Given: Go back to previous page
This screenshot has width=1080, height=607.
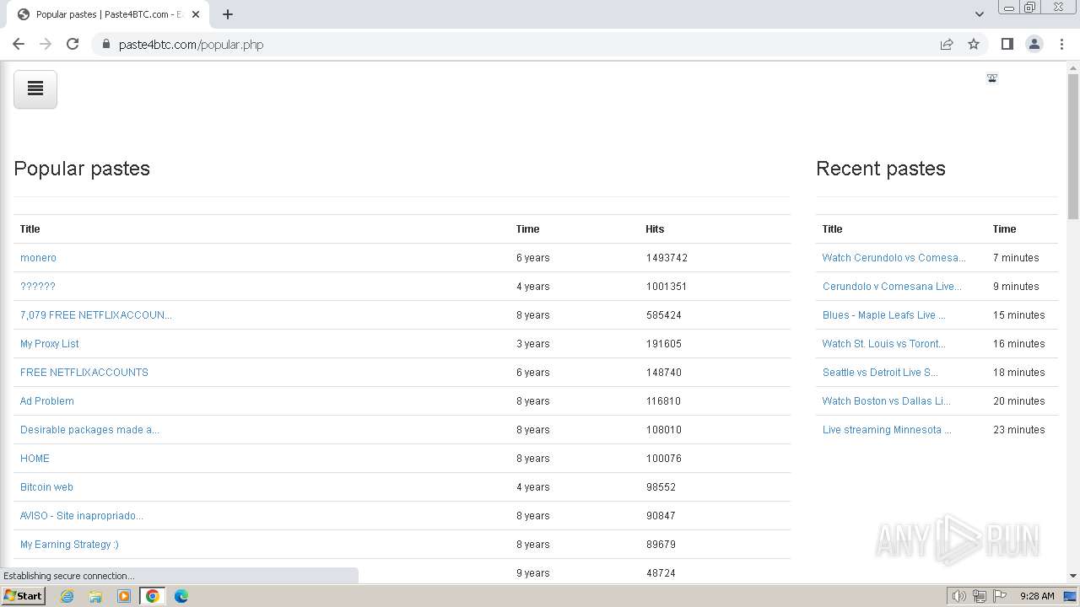Looking at the screenshot, I should pyautogui.click(x=19, y=44).
